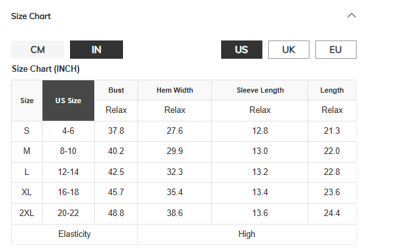Select the S size row label
Viewport: 405px width, 250px height.
coord(27,131)
